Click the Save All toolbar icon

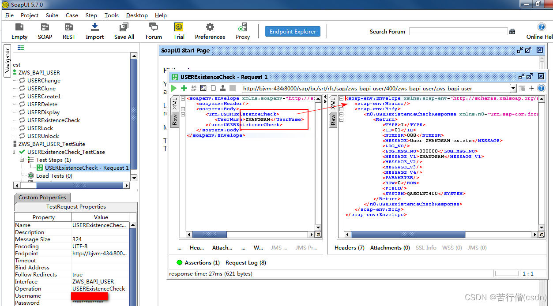pos(124,27)
